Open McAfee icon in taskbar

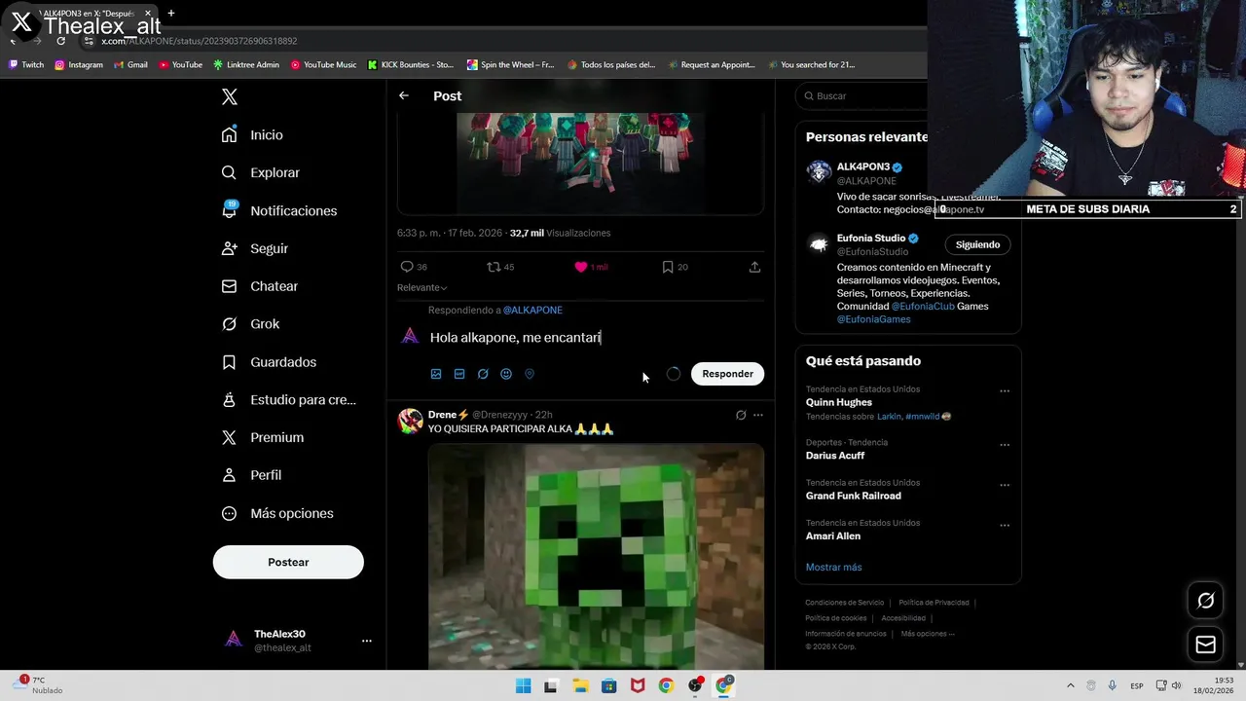click(638, 685)
